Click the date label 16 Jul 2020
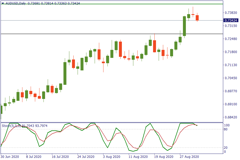The image size is (240, 160). point(60,157)
